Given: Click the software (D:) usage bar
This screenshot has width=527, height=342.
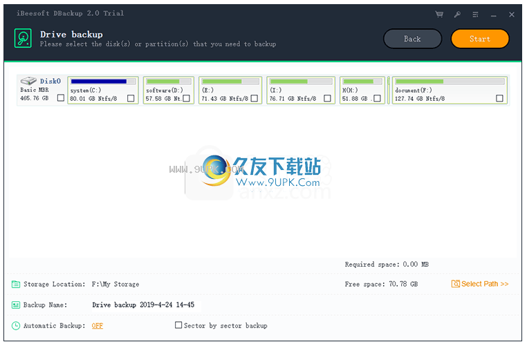Looking at the screenshot, I should click(169, 82).
